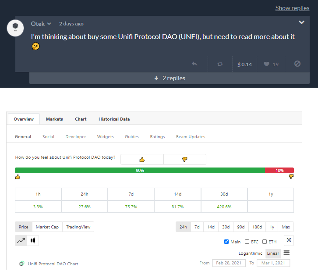
Task: Click the To date field Mar 1, 2021
Action: pos(273,263)
